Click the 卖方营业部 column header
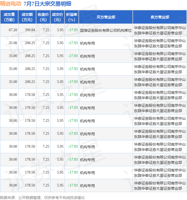This screenshot has height=200, width=187. tap(160, 17)
